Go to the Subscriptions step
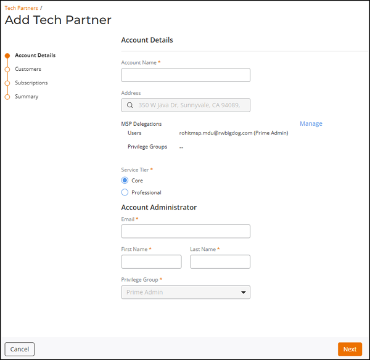Screen dimensions: 370x360 pyautogui.click(x=31, y=83)
